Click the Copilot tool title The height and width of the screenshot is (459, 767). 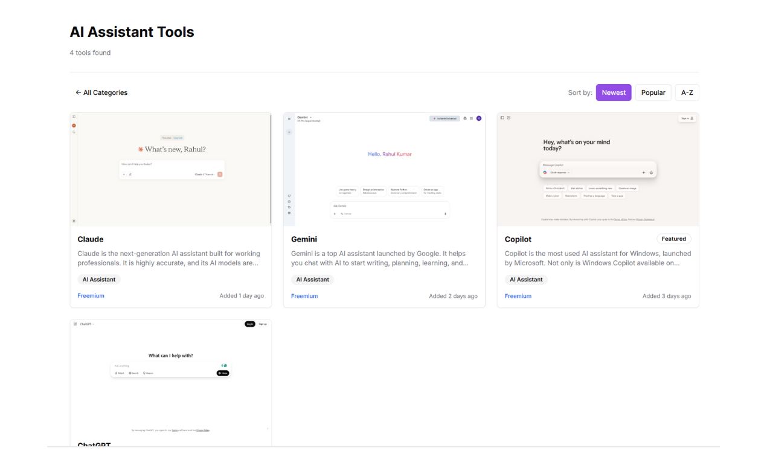click(x=518, y=239)
